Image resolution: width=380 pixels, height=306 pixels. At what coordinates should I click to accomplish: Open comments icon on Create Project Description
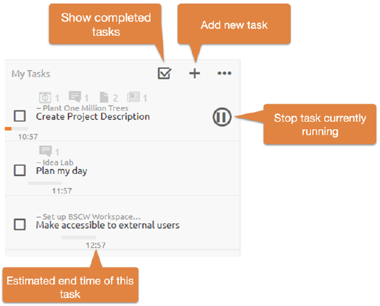click(x=75, y=97)
